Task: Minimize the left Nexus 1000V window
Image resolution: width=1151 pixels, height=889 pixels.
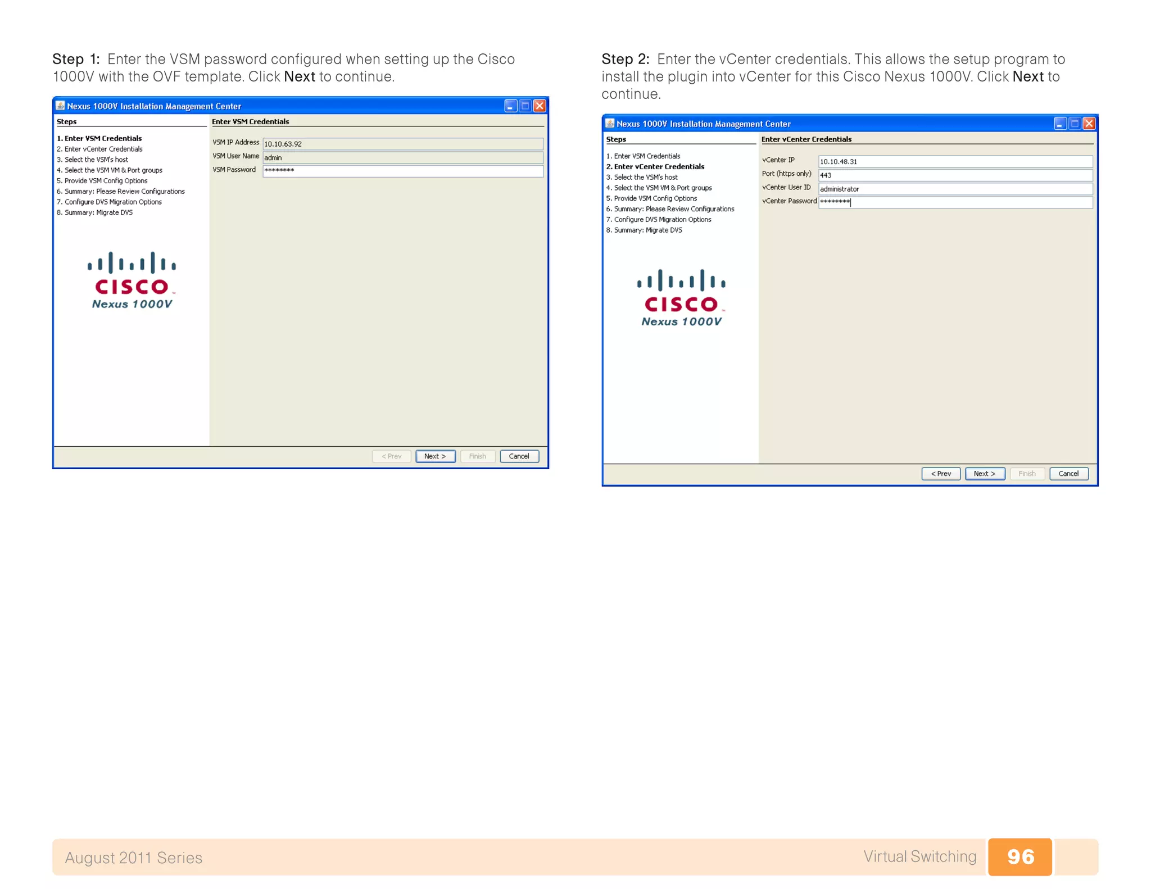Action: pos(510,106)
